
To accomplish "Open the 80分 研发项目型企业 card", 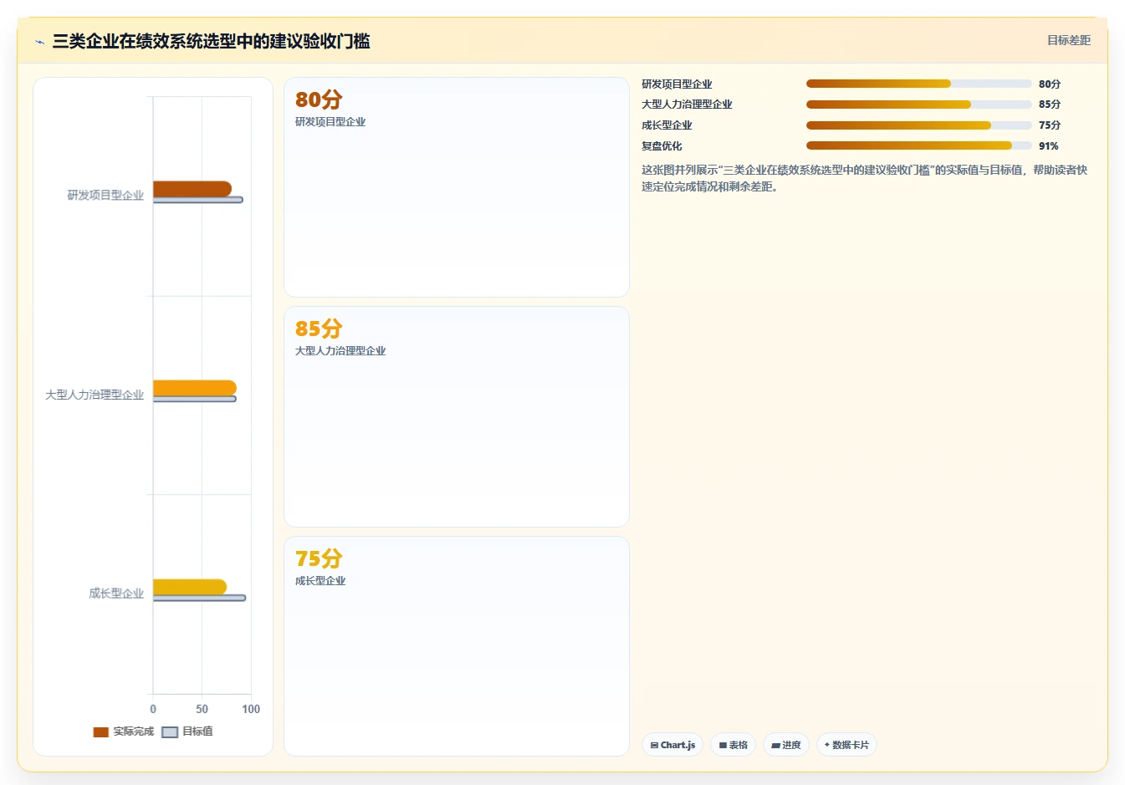I will 457,187.
